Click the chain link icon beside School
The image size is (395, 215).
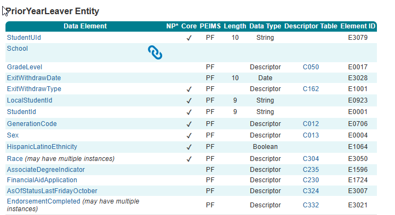155,52
